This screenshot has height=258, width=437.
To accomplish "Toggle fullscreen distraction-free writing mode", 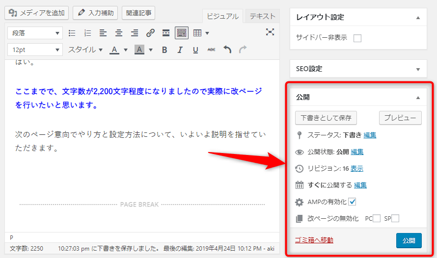I will pyautogui.click(x=270, y=32).
